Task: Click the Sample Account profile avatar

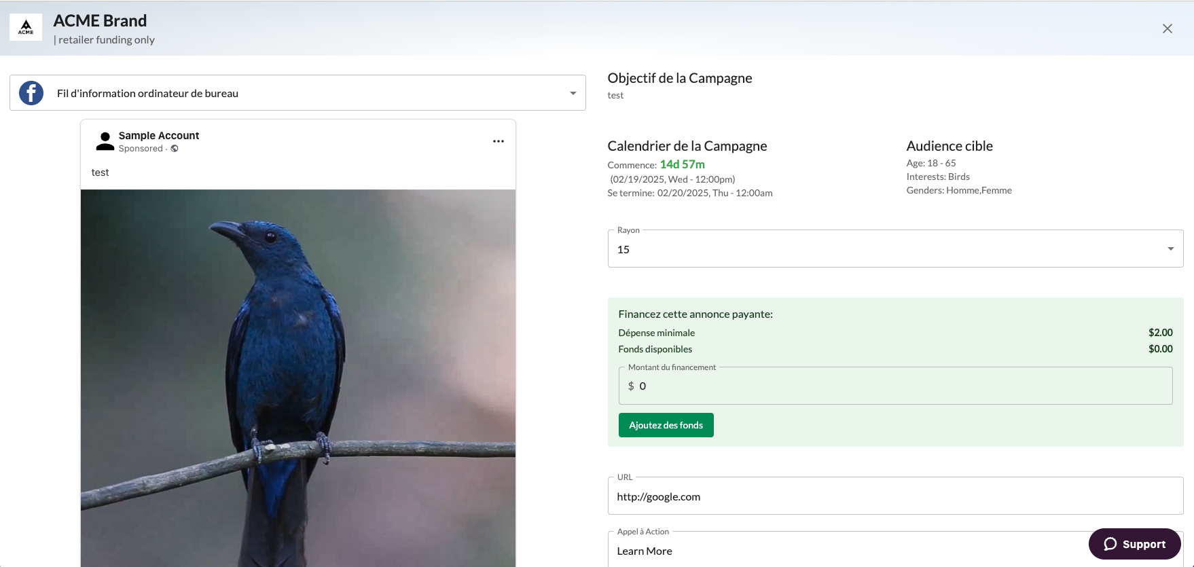Action: [x=105, y=141]
